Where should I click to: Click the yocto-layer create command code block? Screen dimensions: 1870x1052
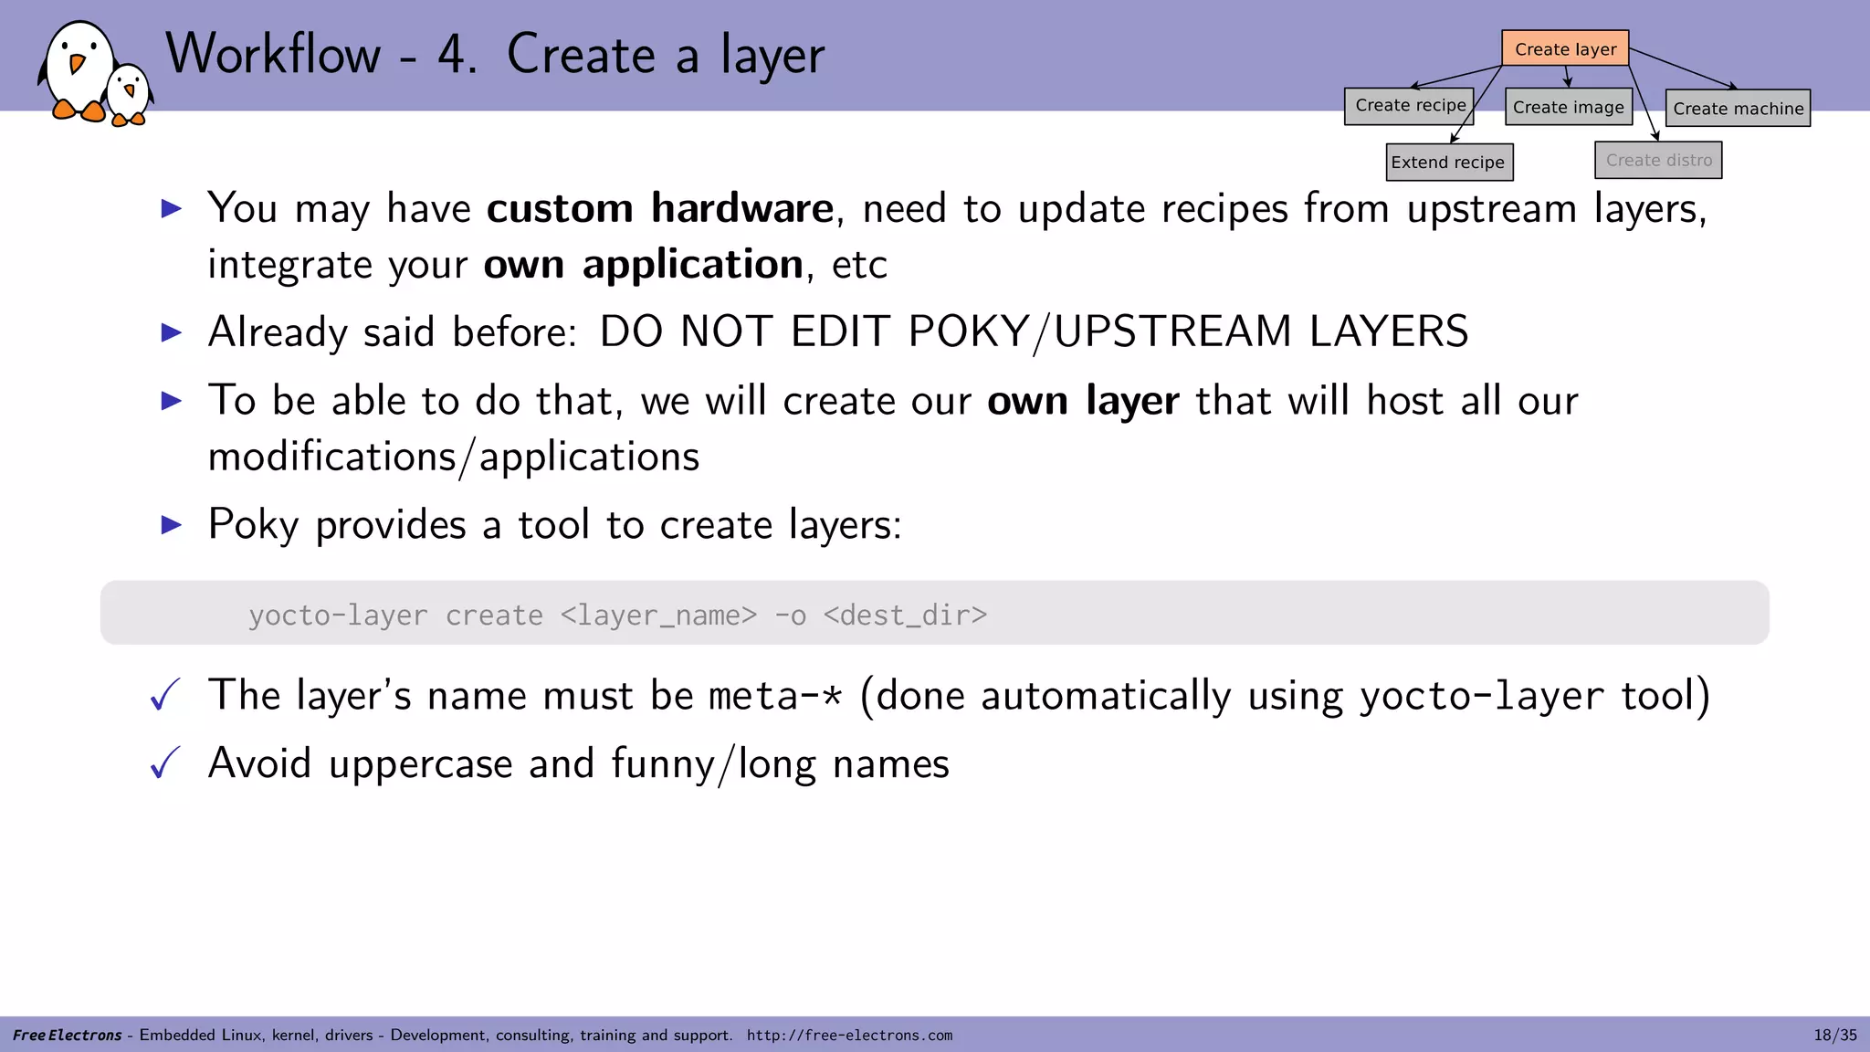934,613
